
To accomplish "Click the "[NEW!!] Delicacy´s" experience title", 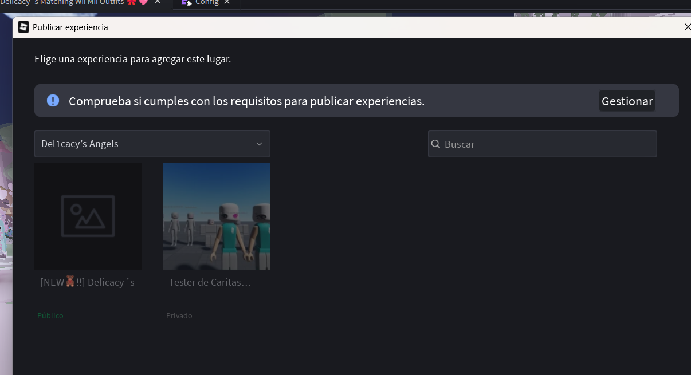I will [x=87, y=282].
